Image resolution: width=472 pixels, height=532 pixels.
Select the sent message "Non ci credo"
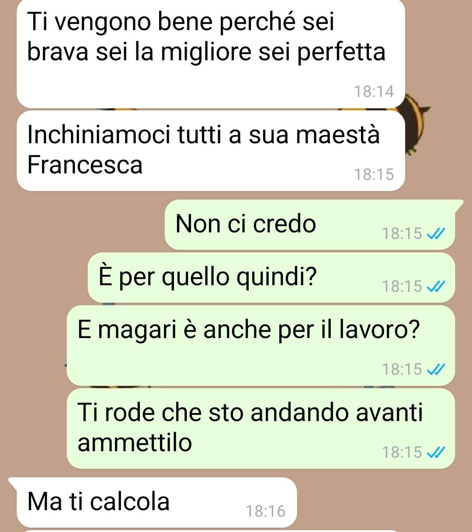coord(310,225)
